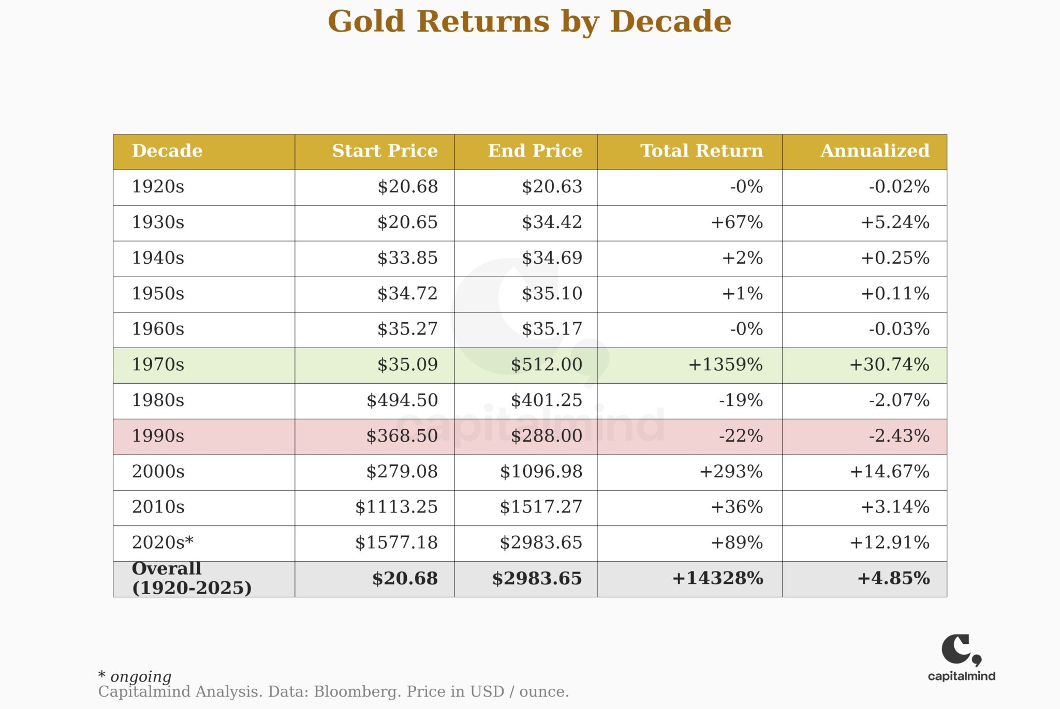Click the * ongoing footnote

[135, 676]
